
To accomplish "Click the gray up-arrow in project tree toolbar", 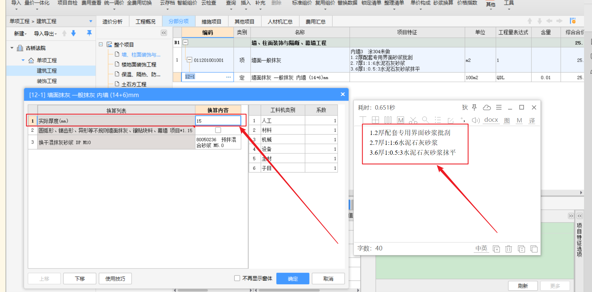I will [x=64, y=33].
